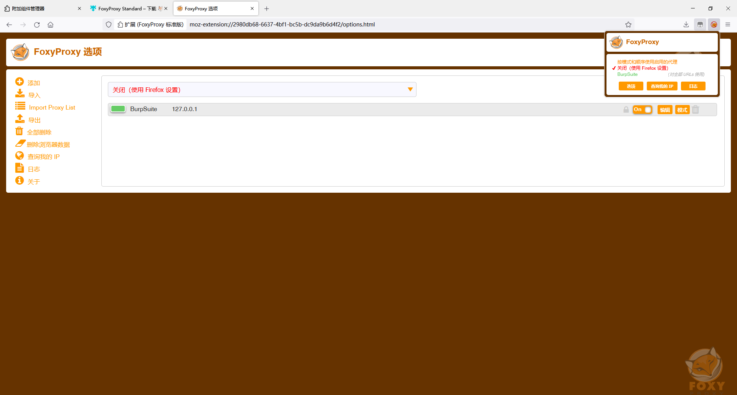Select BurpSuite proxy in the FoxyProxy popup
This screenshot has height=395, width=737.
[627, 74]
